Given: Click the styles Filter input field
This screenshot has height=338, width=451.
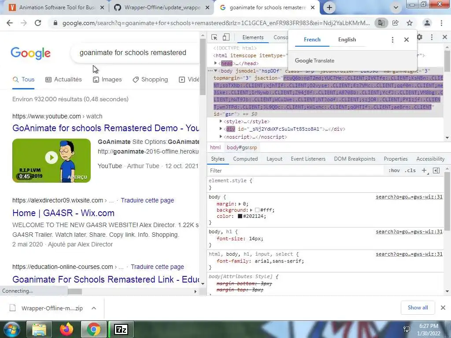Looking at the screenshot, I should 296,171.
